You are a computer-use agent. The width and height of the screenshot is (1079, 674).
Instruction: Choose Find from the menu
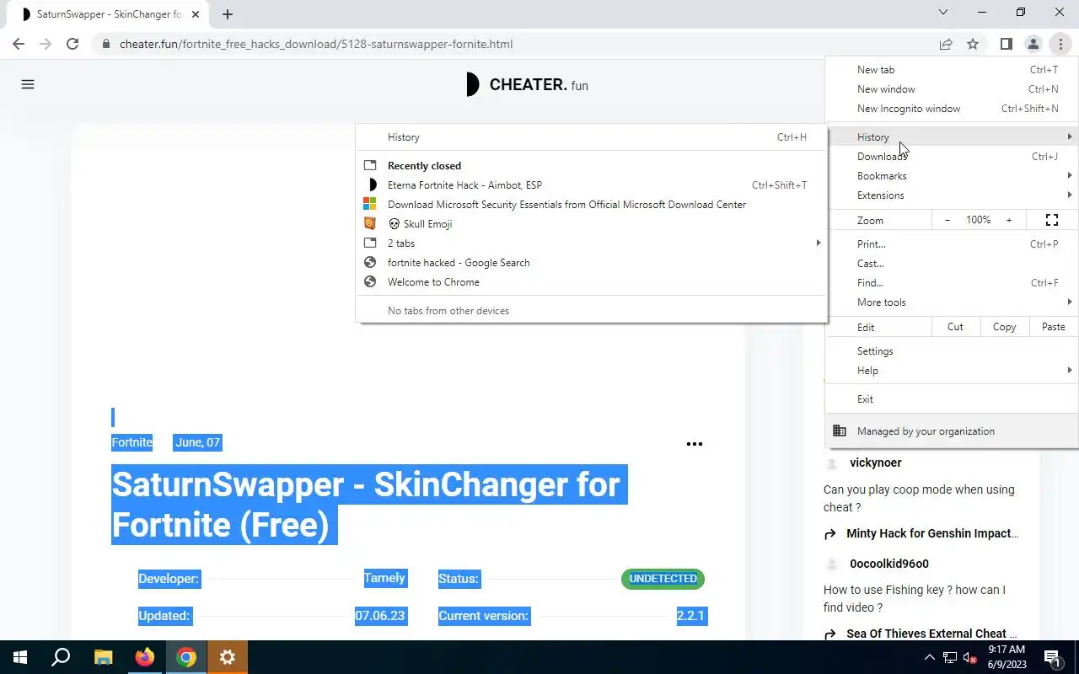click(951, 283)
